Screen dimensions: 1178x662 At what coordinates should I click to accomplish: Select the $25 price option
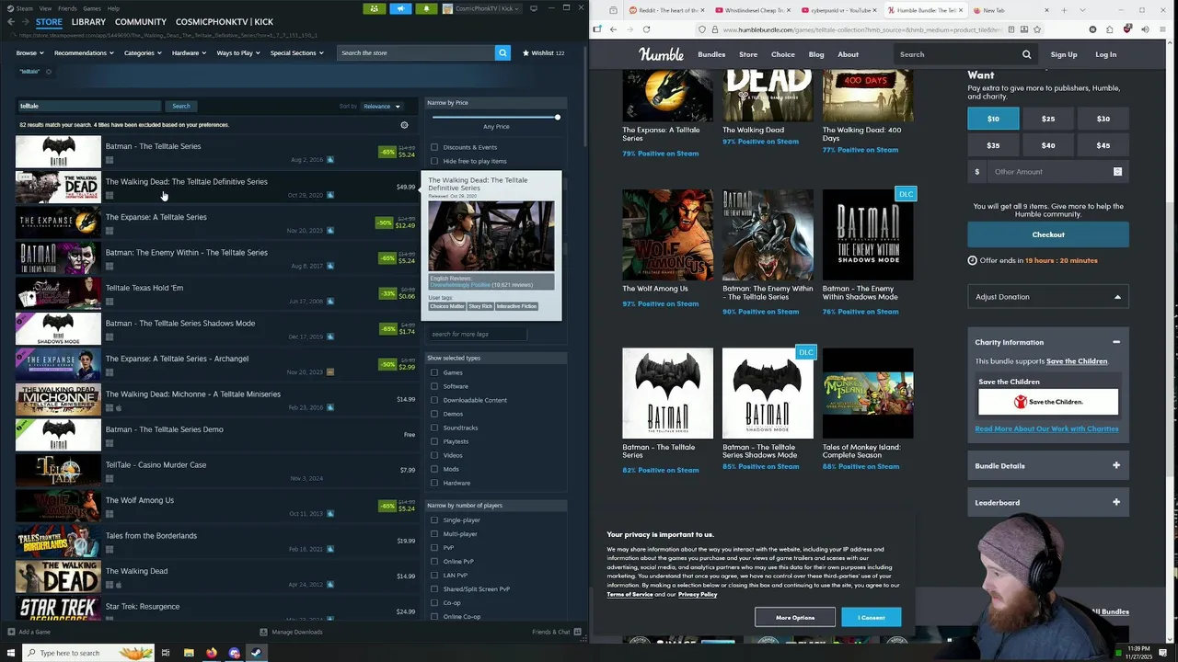point(1048,119)
